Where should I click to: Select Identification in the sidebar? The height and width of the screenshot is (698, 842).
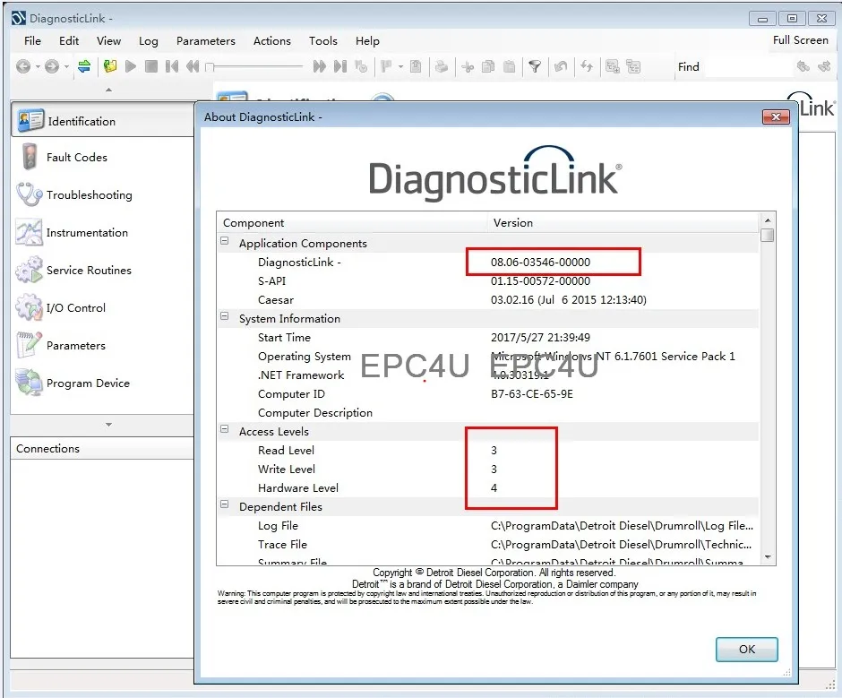[x=103, y=121]
